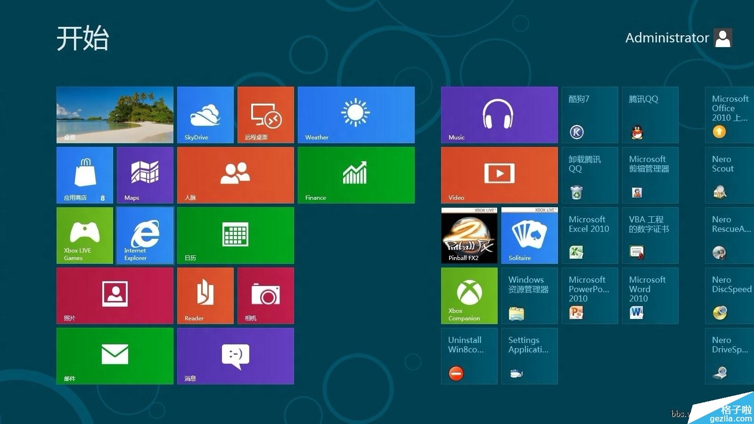Click the Administrator user name
The width and height of the screenshot is (754, 424).
(667, 38)
